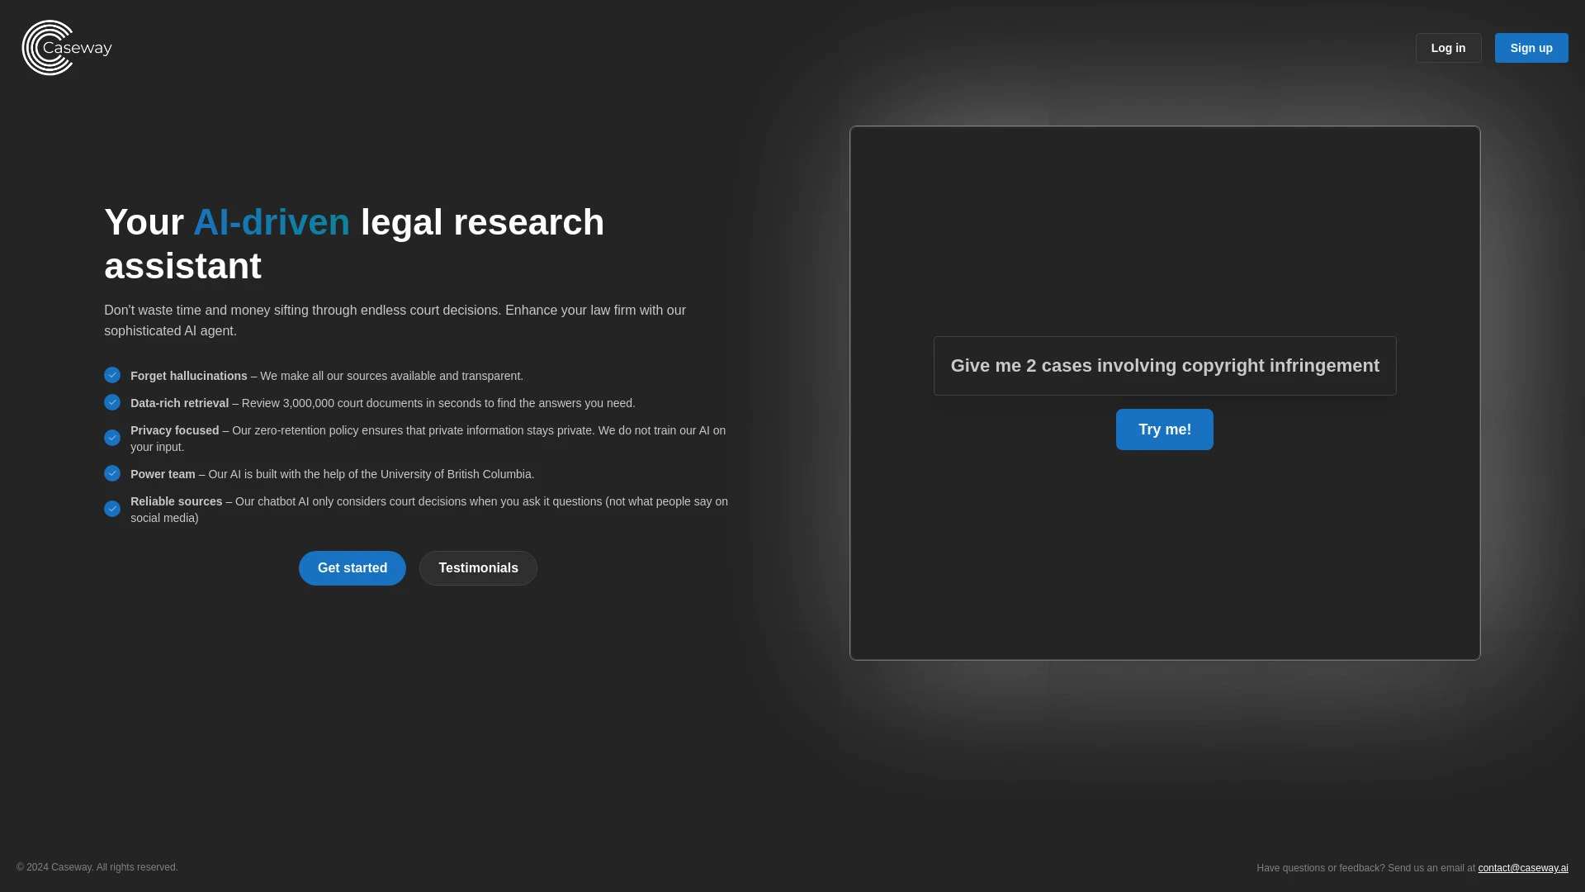This screenshot has height=892, width=1585.
Task: Click the contact@caseway.ai email link
Action: 1523,867
